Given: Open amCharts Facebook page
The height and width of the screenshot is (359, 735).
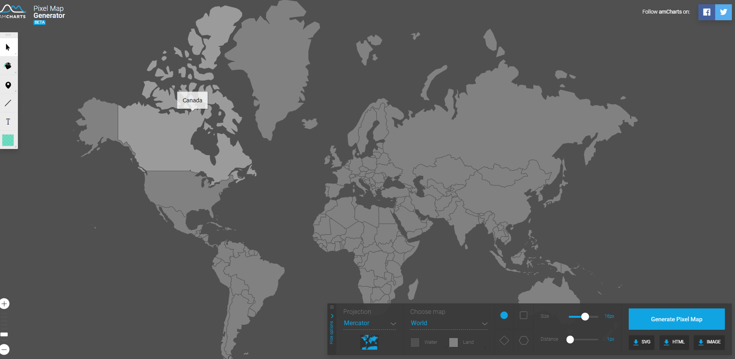Looking at the screenshot, I should [x=707, y=12].
